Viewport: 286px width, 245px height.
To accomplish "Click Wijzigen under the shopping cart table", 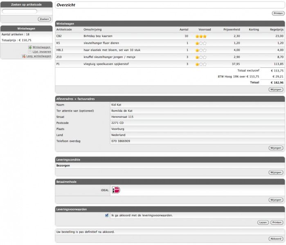I will coord(276,89).
